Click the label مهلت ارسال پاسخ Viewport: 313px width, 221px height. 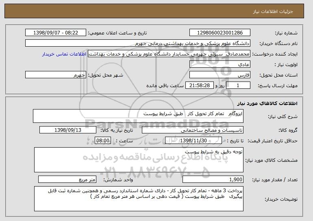pyautogui.click(x=278, y=86)
